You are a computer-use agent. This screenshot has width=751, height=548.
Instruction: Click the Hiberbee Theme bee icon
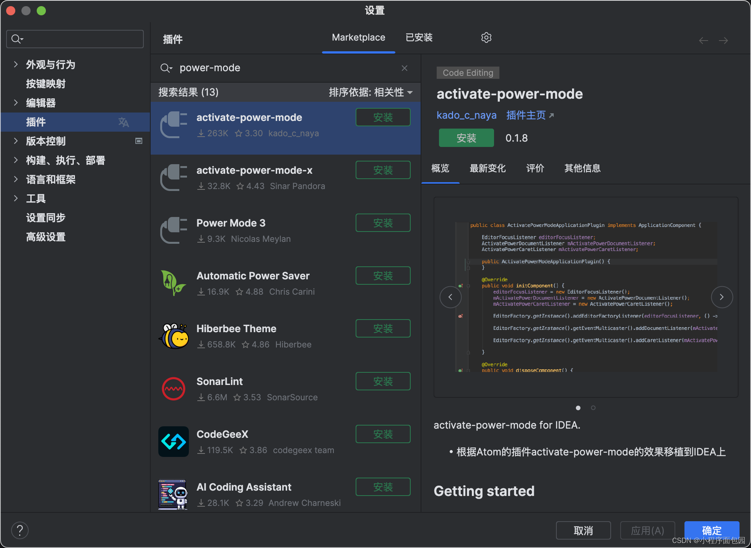[174, 336]
